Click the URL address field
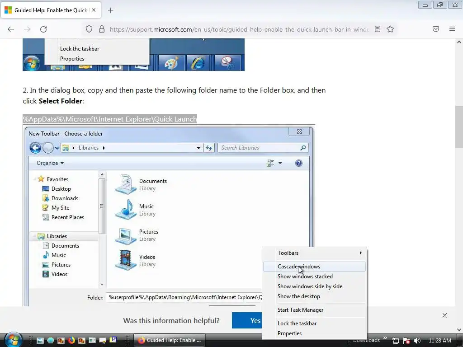463x347 pixels. [x=239, y=29]
